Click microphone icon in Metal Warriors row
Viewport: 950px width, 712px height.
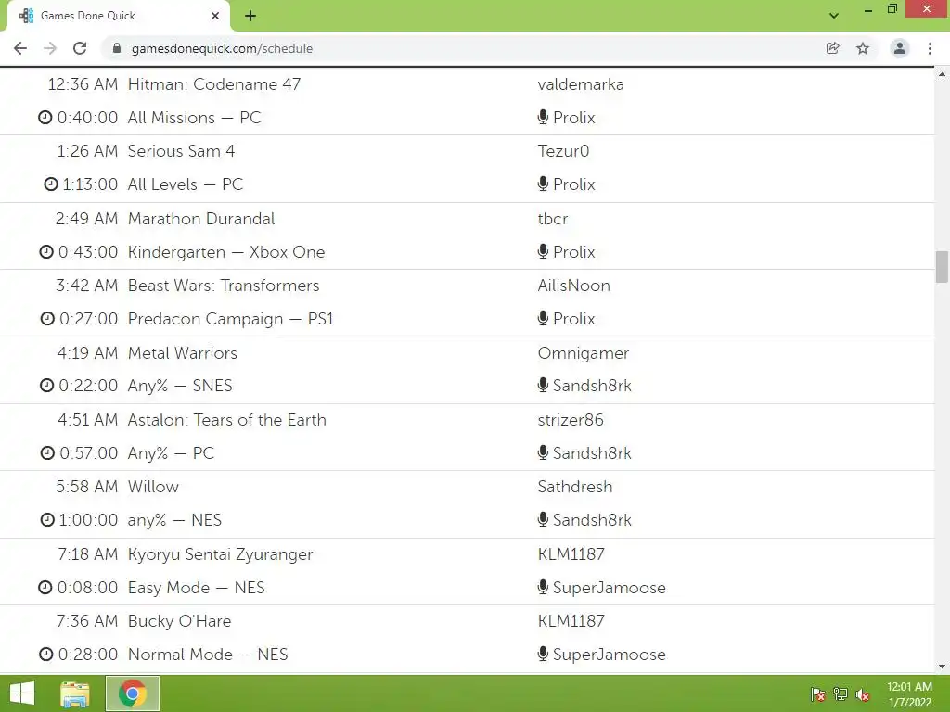tap(543, 385)
